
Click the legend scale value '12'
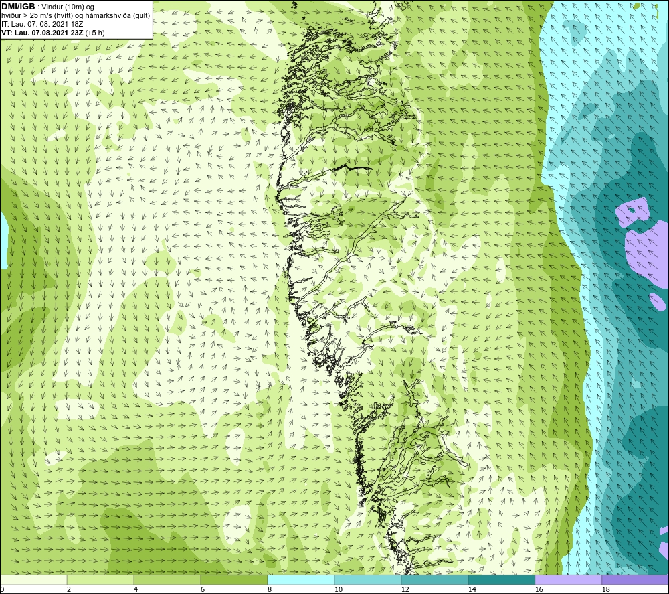click(405, 589)
